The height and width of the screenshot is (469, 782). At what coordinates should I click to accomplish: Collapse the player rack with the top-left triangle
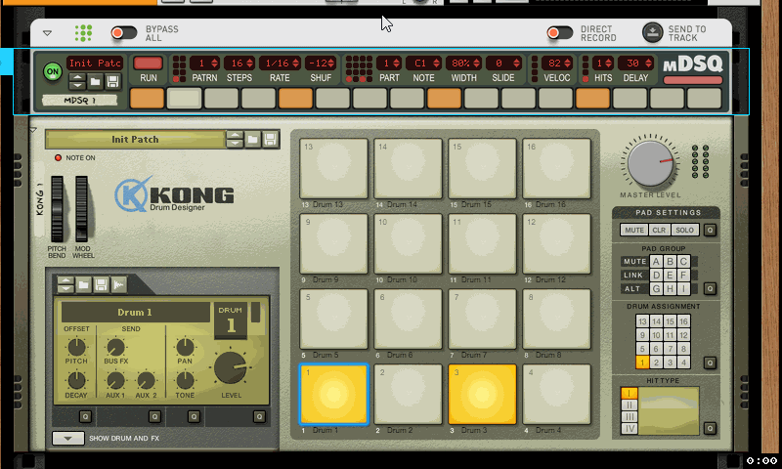(x=47, y=33)
